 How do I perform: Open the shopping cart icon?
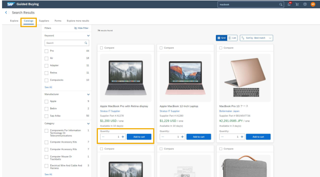(297, 4)
